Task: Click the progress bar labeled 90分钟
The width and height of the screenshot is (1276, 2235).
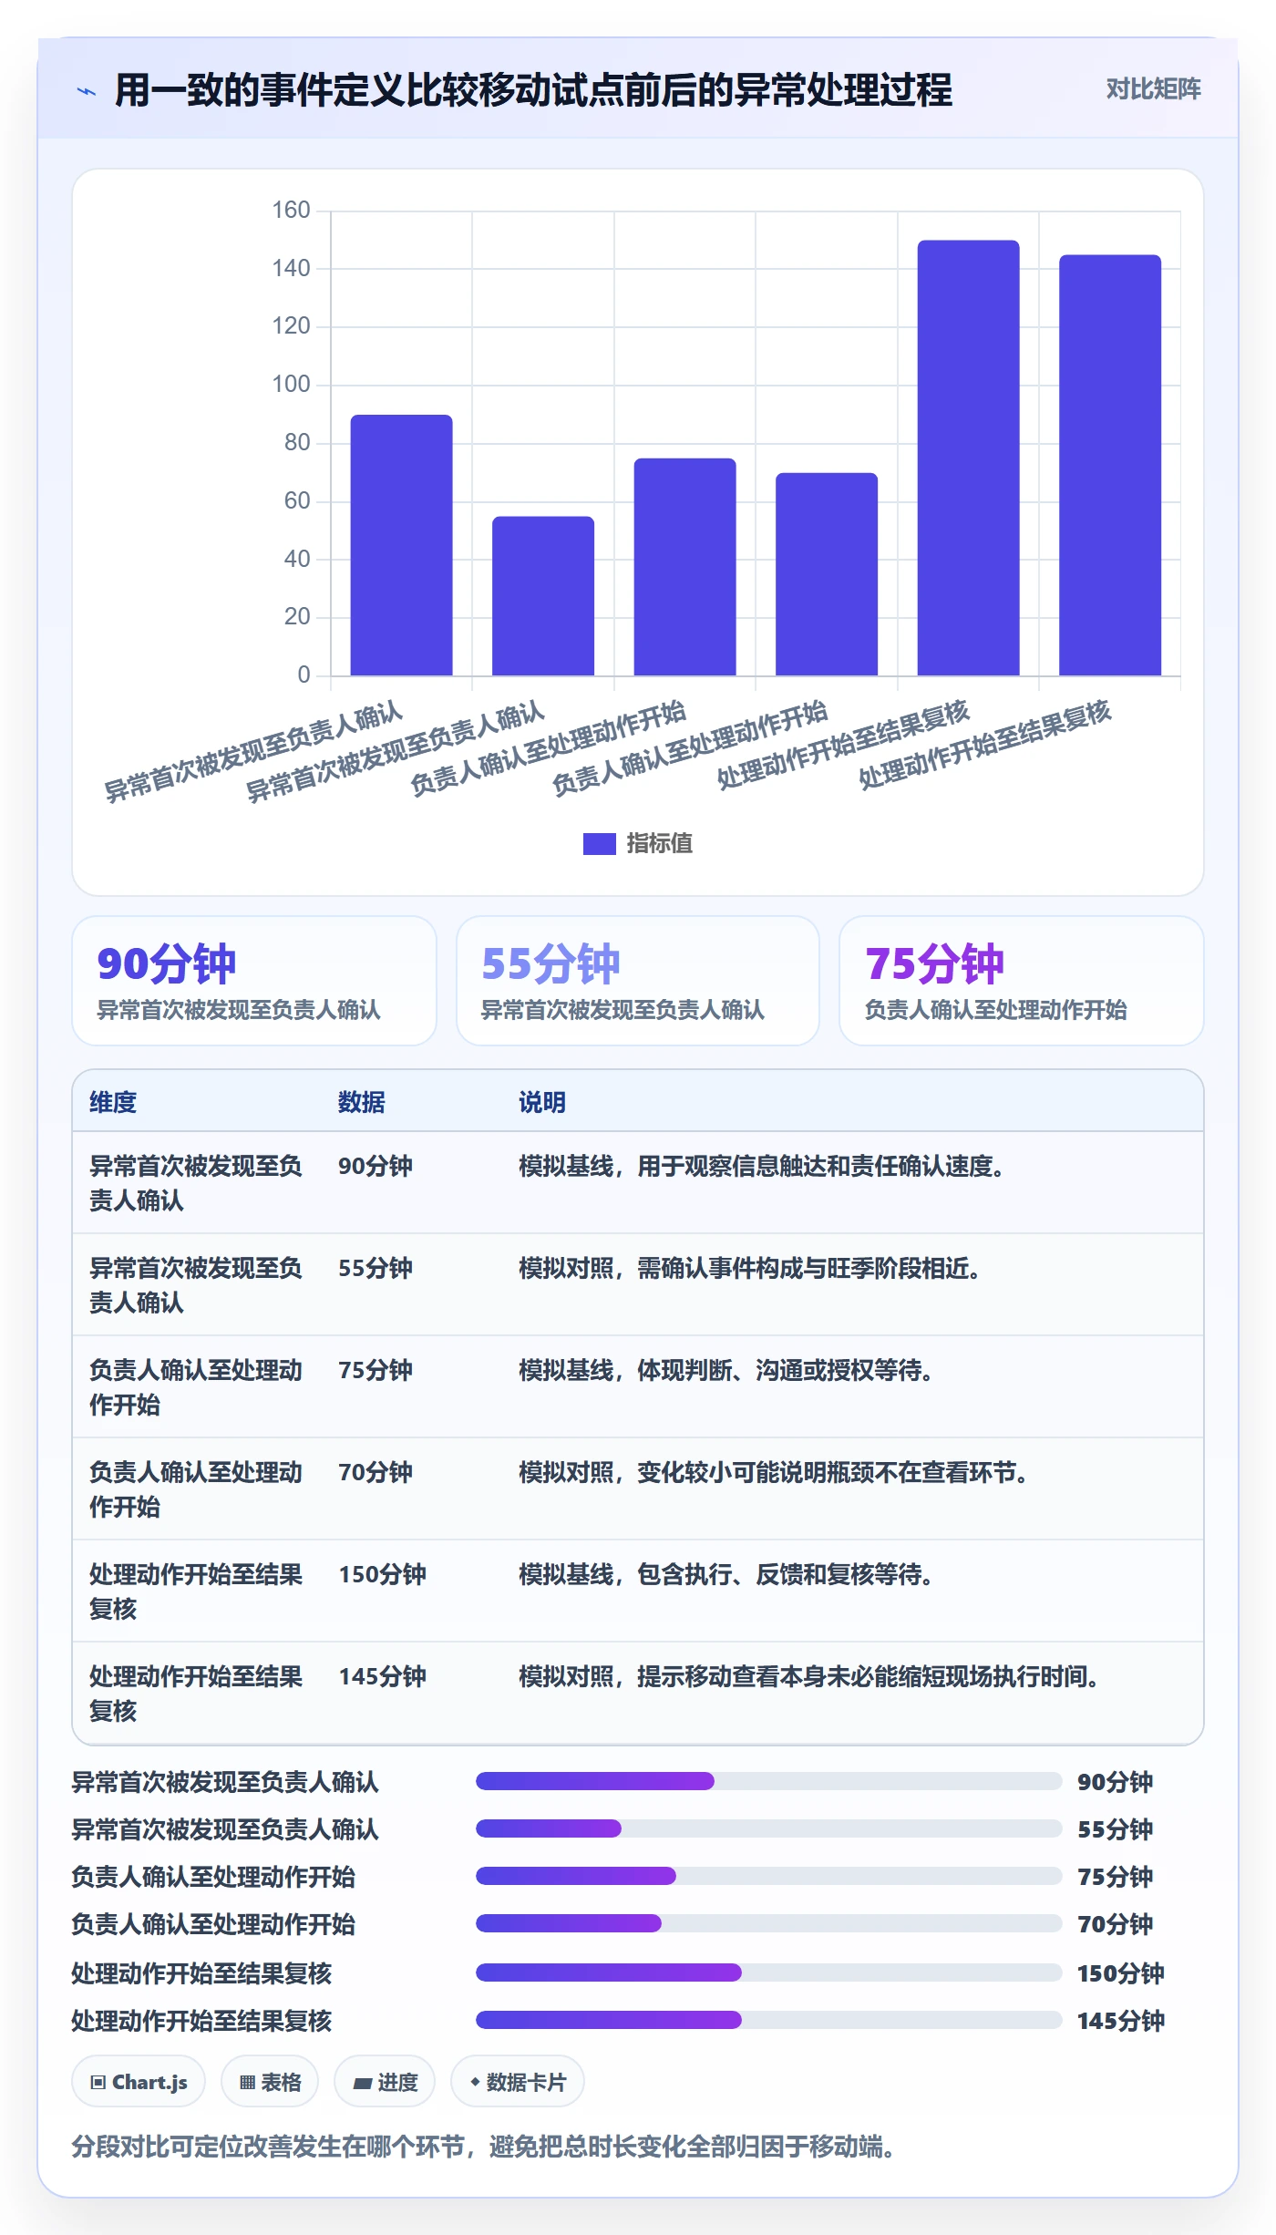Action: coord(769,1781)
